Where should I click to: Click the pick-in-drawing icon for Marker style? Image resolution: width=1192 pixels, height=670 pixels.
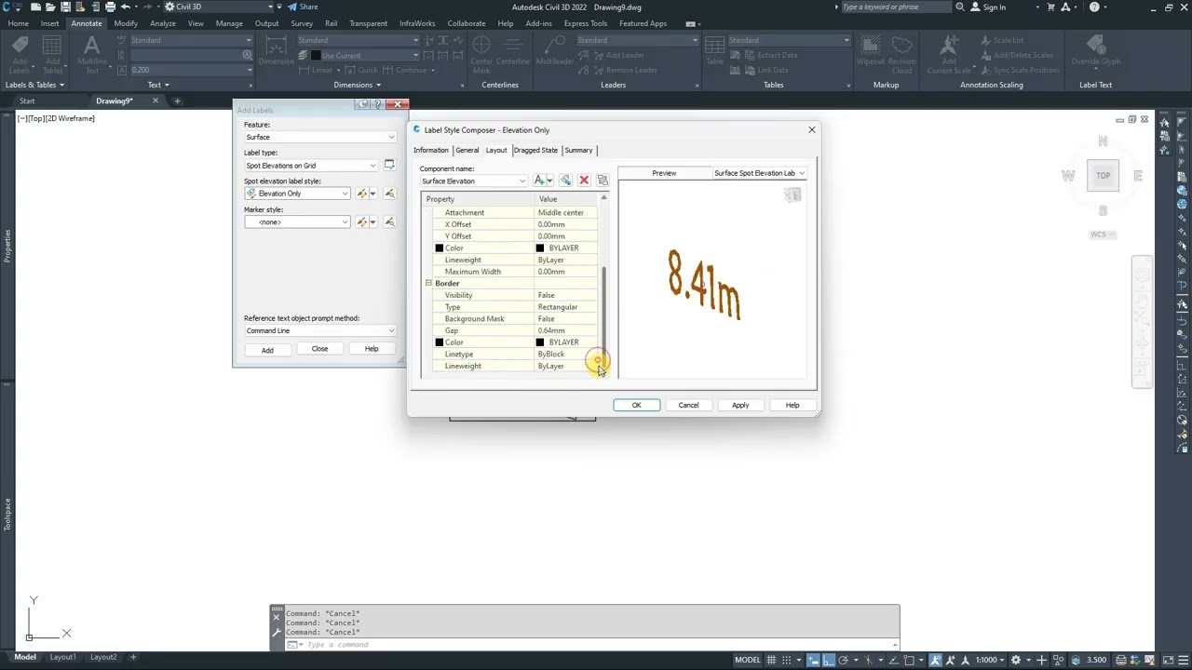click(389, 222)
